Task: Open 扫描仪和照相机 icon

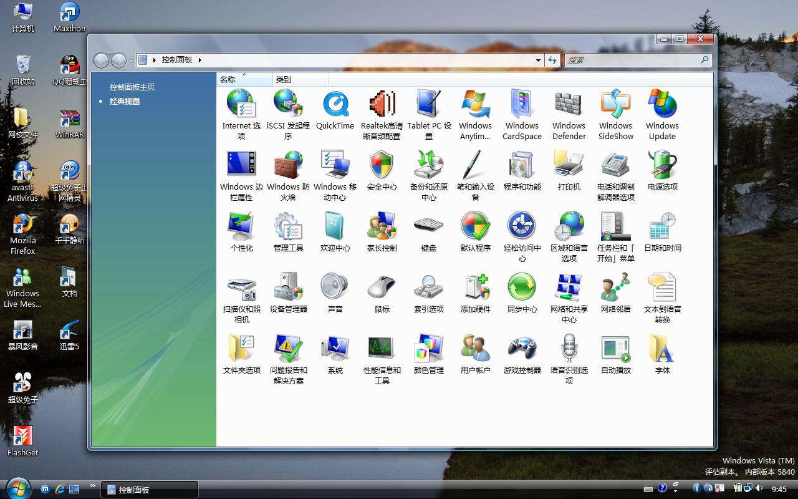Action: (x=241, y=298)
